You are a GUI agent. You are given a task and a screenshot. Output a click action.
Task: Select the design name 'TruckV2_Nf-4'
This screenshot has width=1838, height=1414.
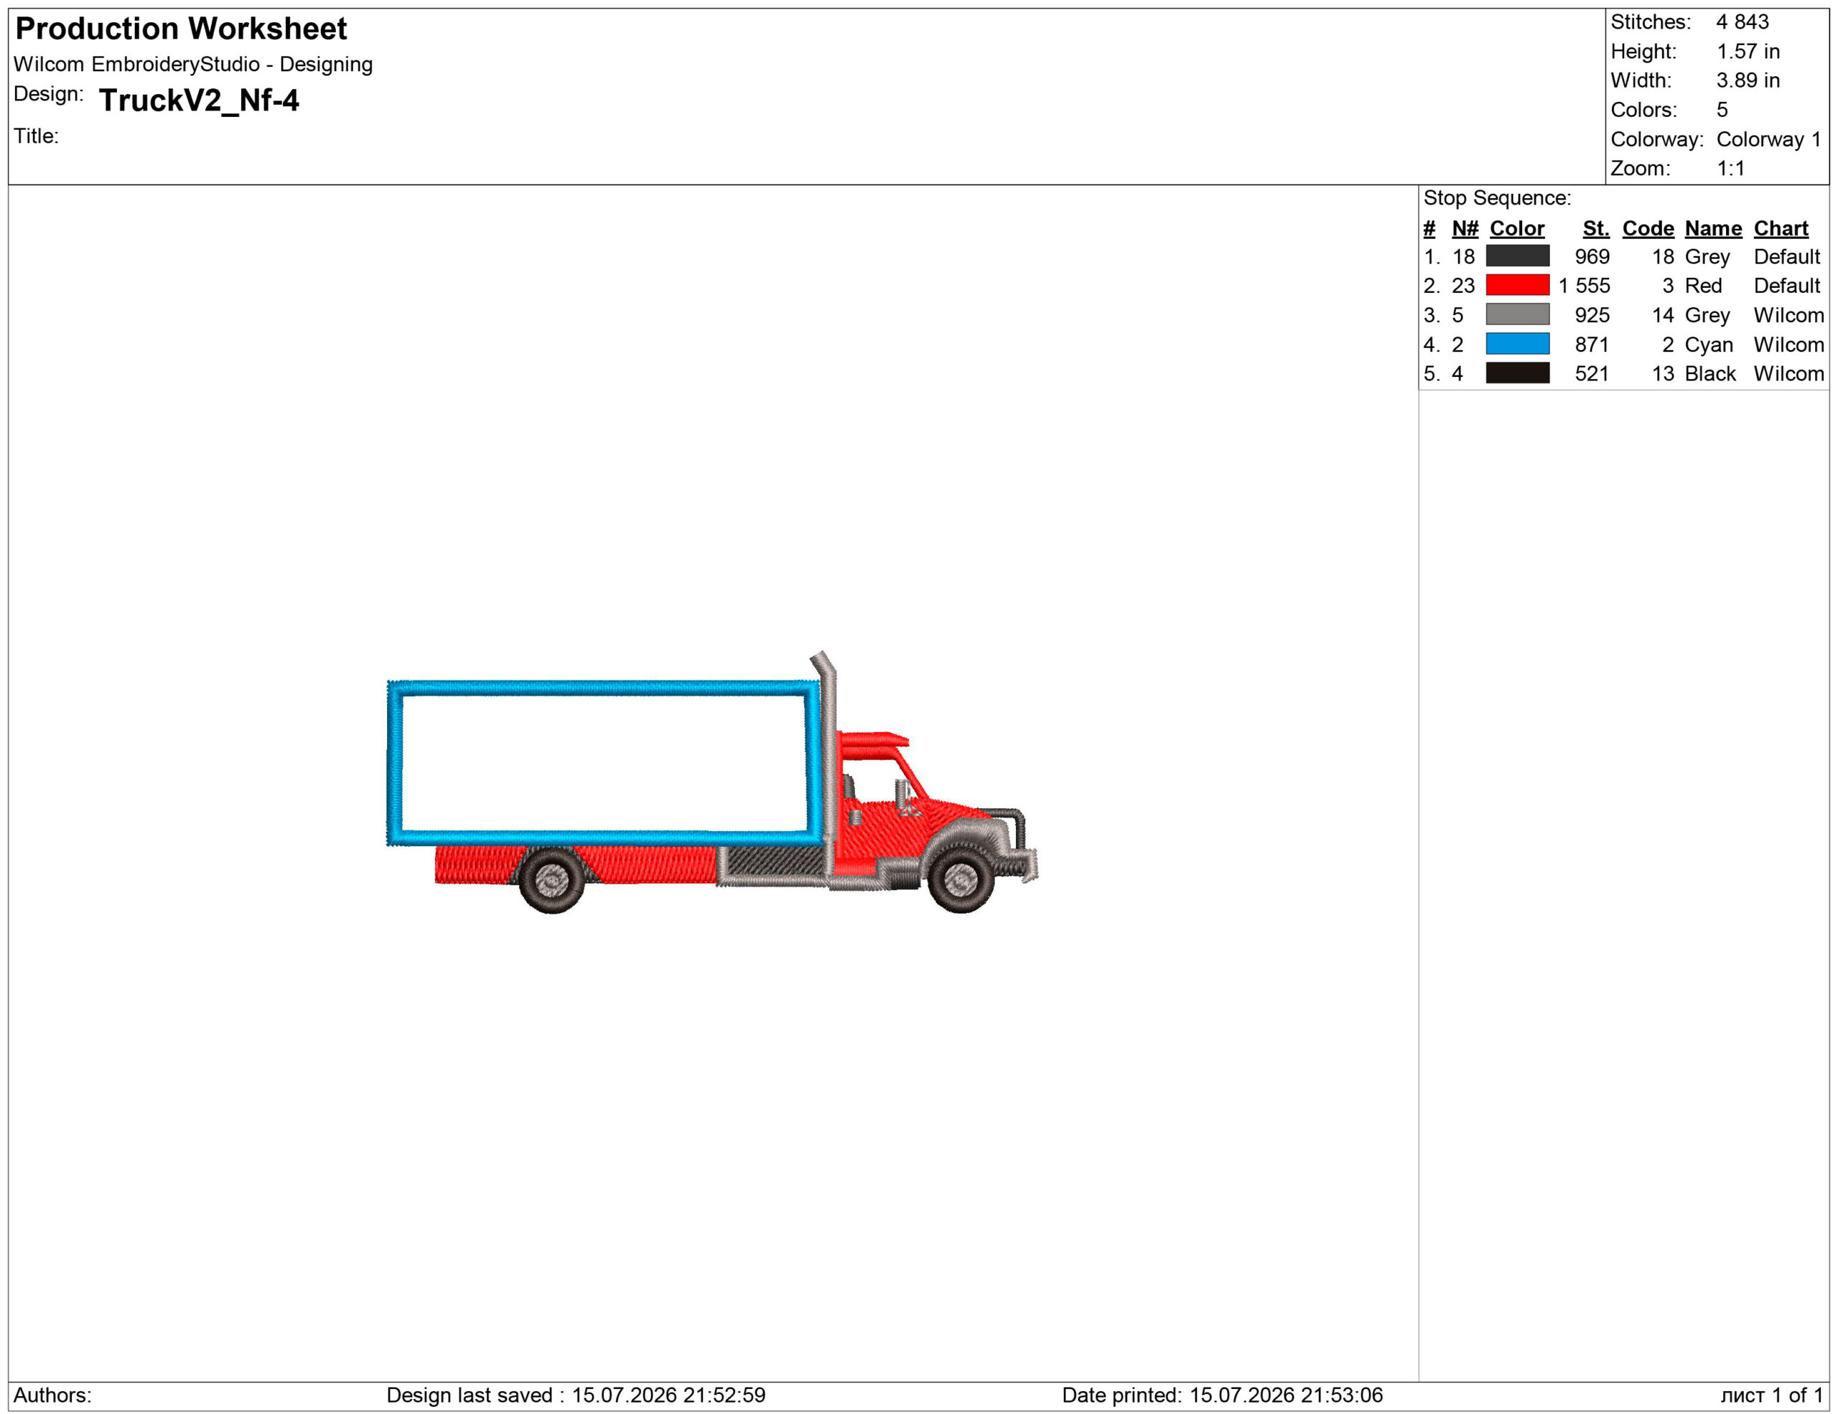[x=200, y=100]
